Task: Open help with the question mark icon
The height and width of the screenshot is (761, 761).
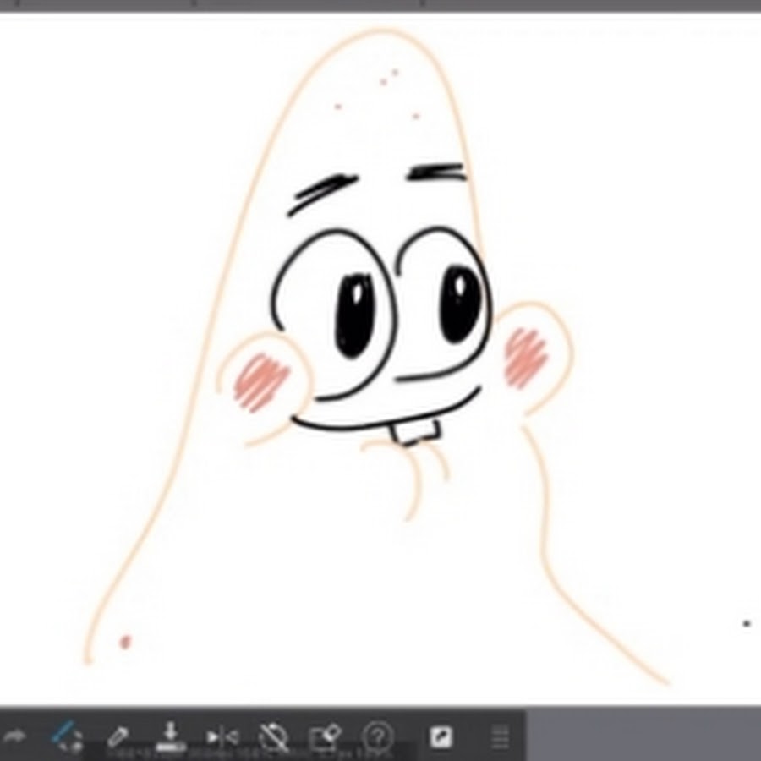Action: [x=378, y=736]
